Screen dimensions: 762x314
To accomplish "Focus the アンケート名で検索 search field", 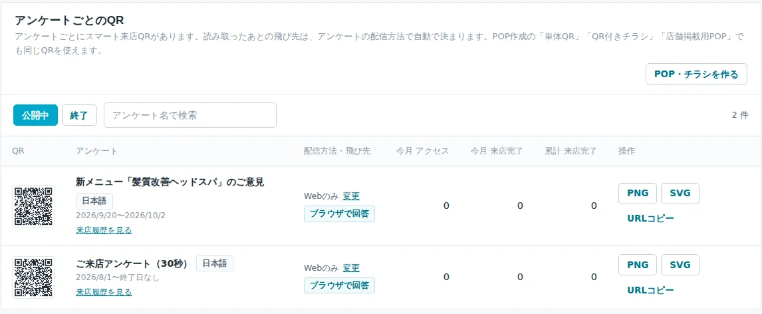I will [x=190, y=115].
